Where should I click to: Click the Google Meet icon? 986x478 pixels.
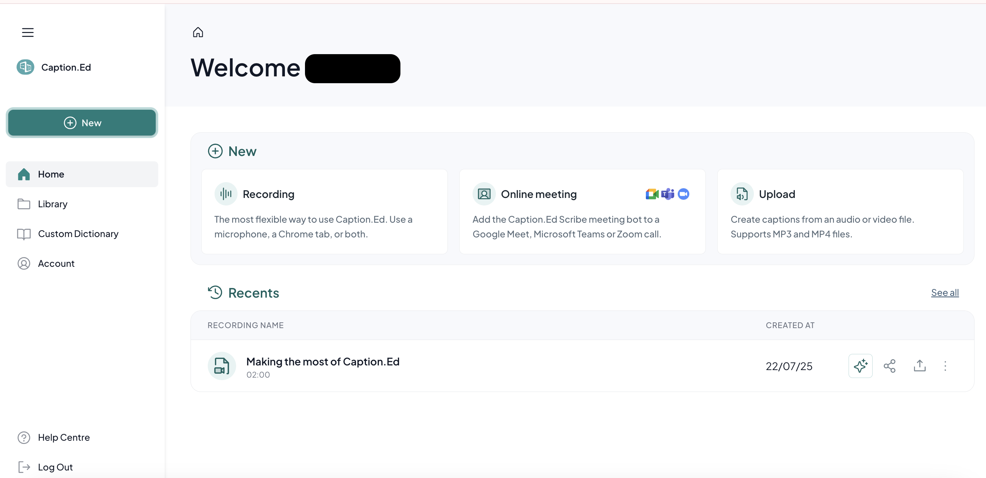[652, 194]
